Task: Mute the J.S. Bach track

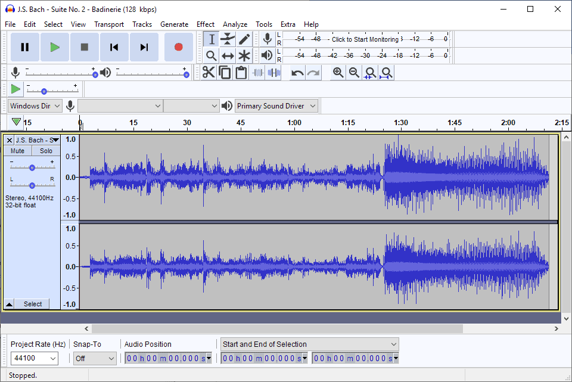Action: (17, 151)
